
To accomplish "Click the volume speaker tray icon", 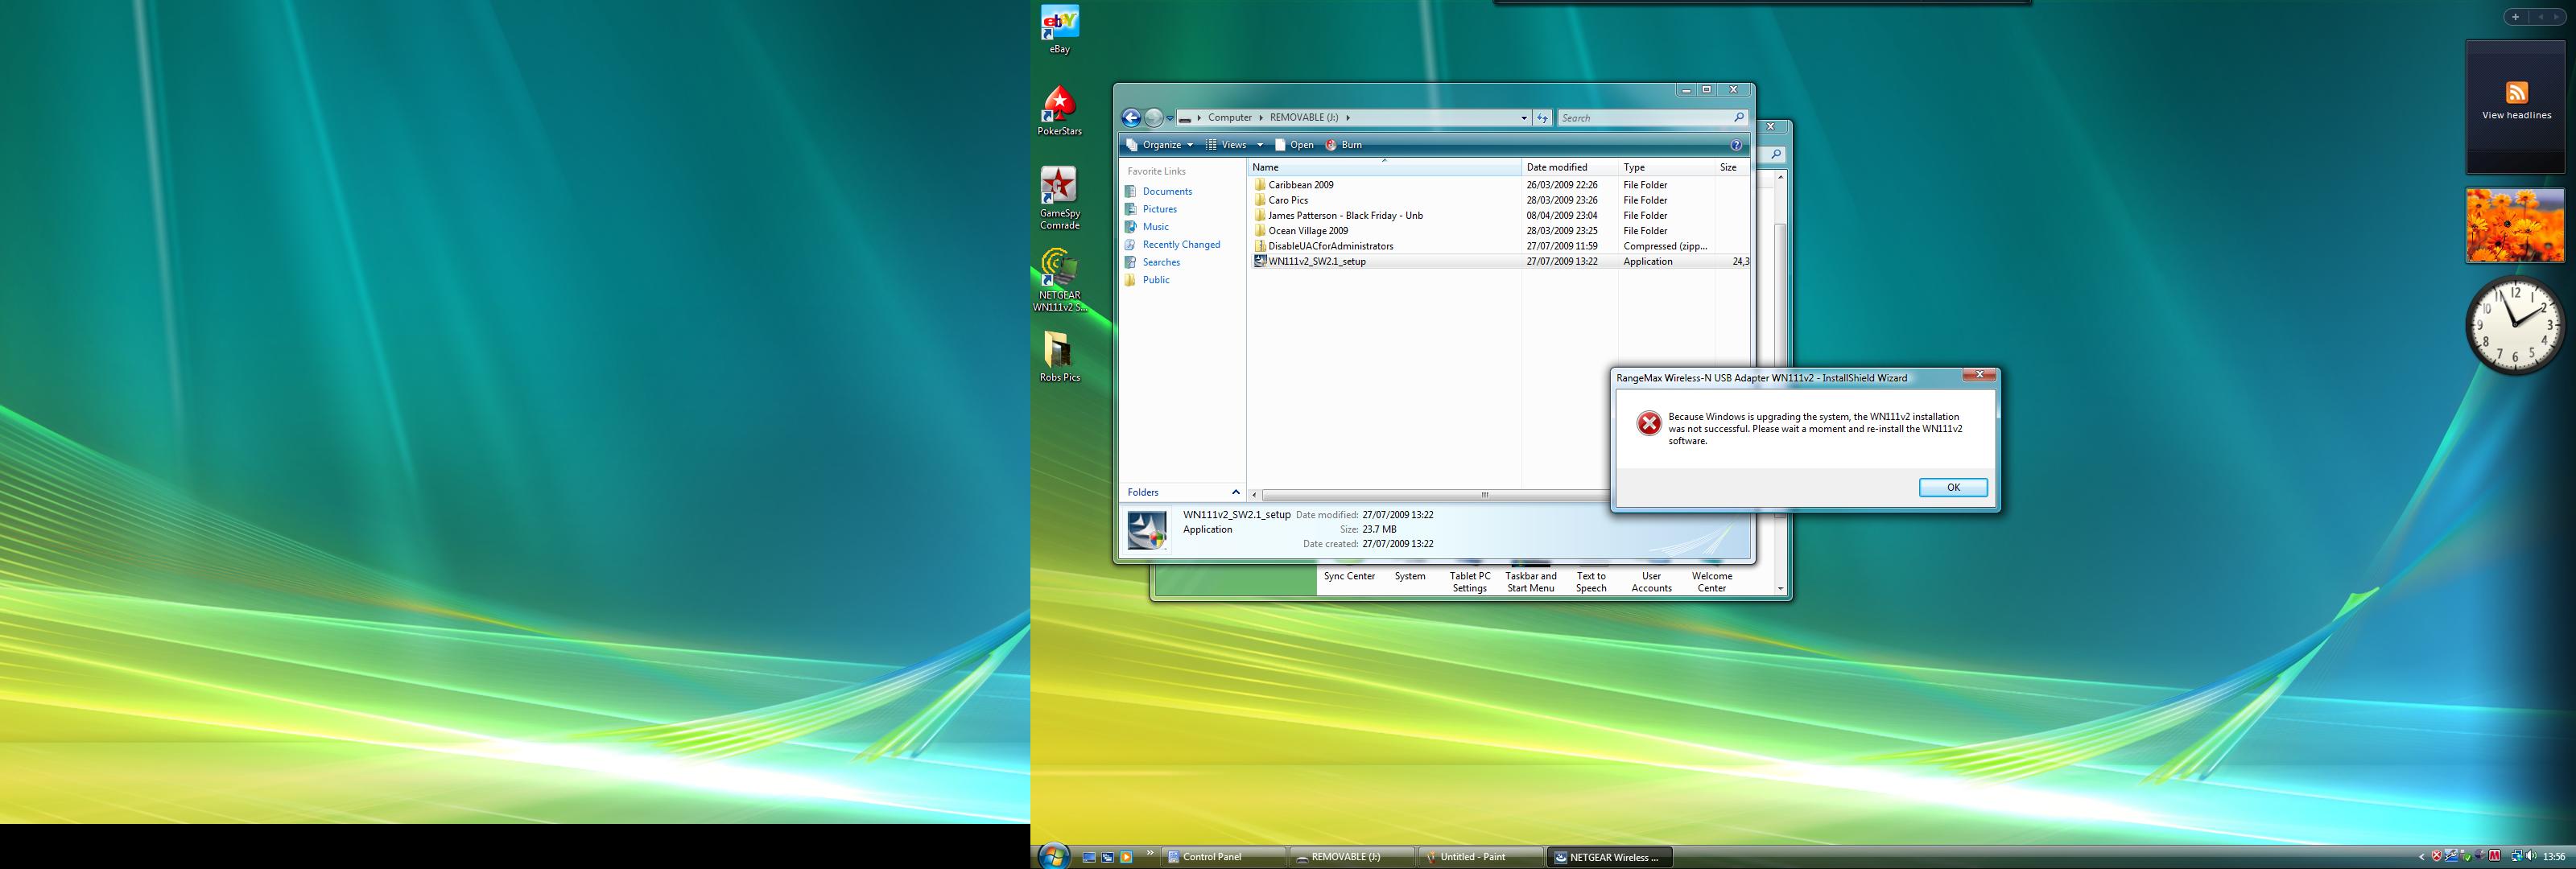I will (2531, 856).
